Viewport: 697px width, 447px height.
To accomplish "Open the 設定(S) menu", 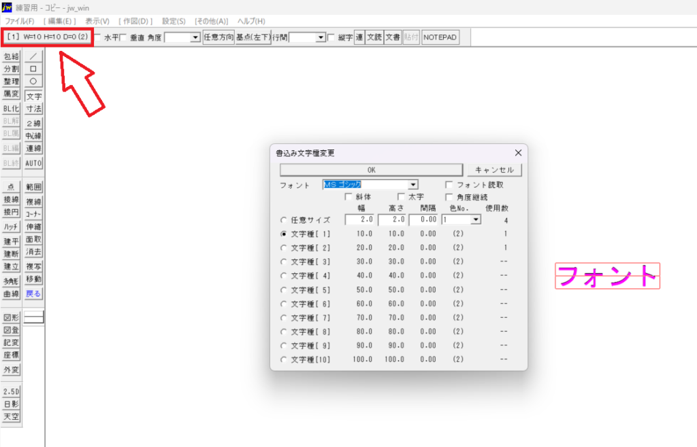I will pos(174,21).
